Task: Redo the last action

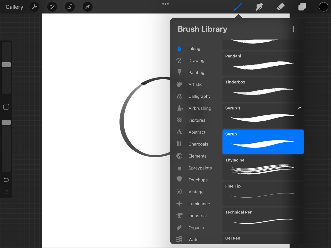Action: click(x=6, y=192)
